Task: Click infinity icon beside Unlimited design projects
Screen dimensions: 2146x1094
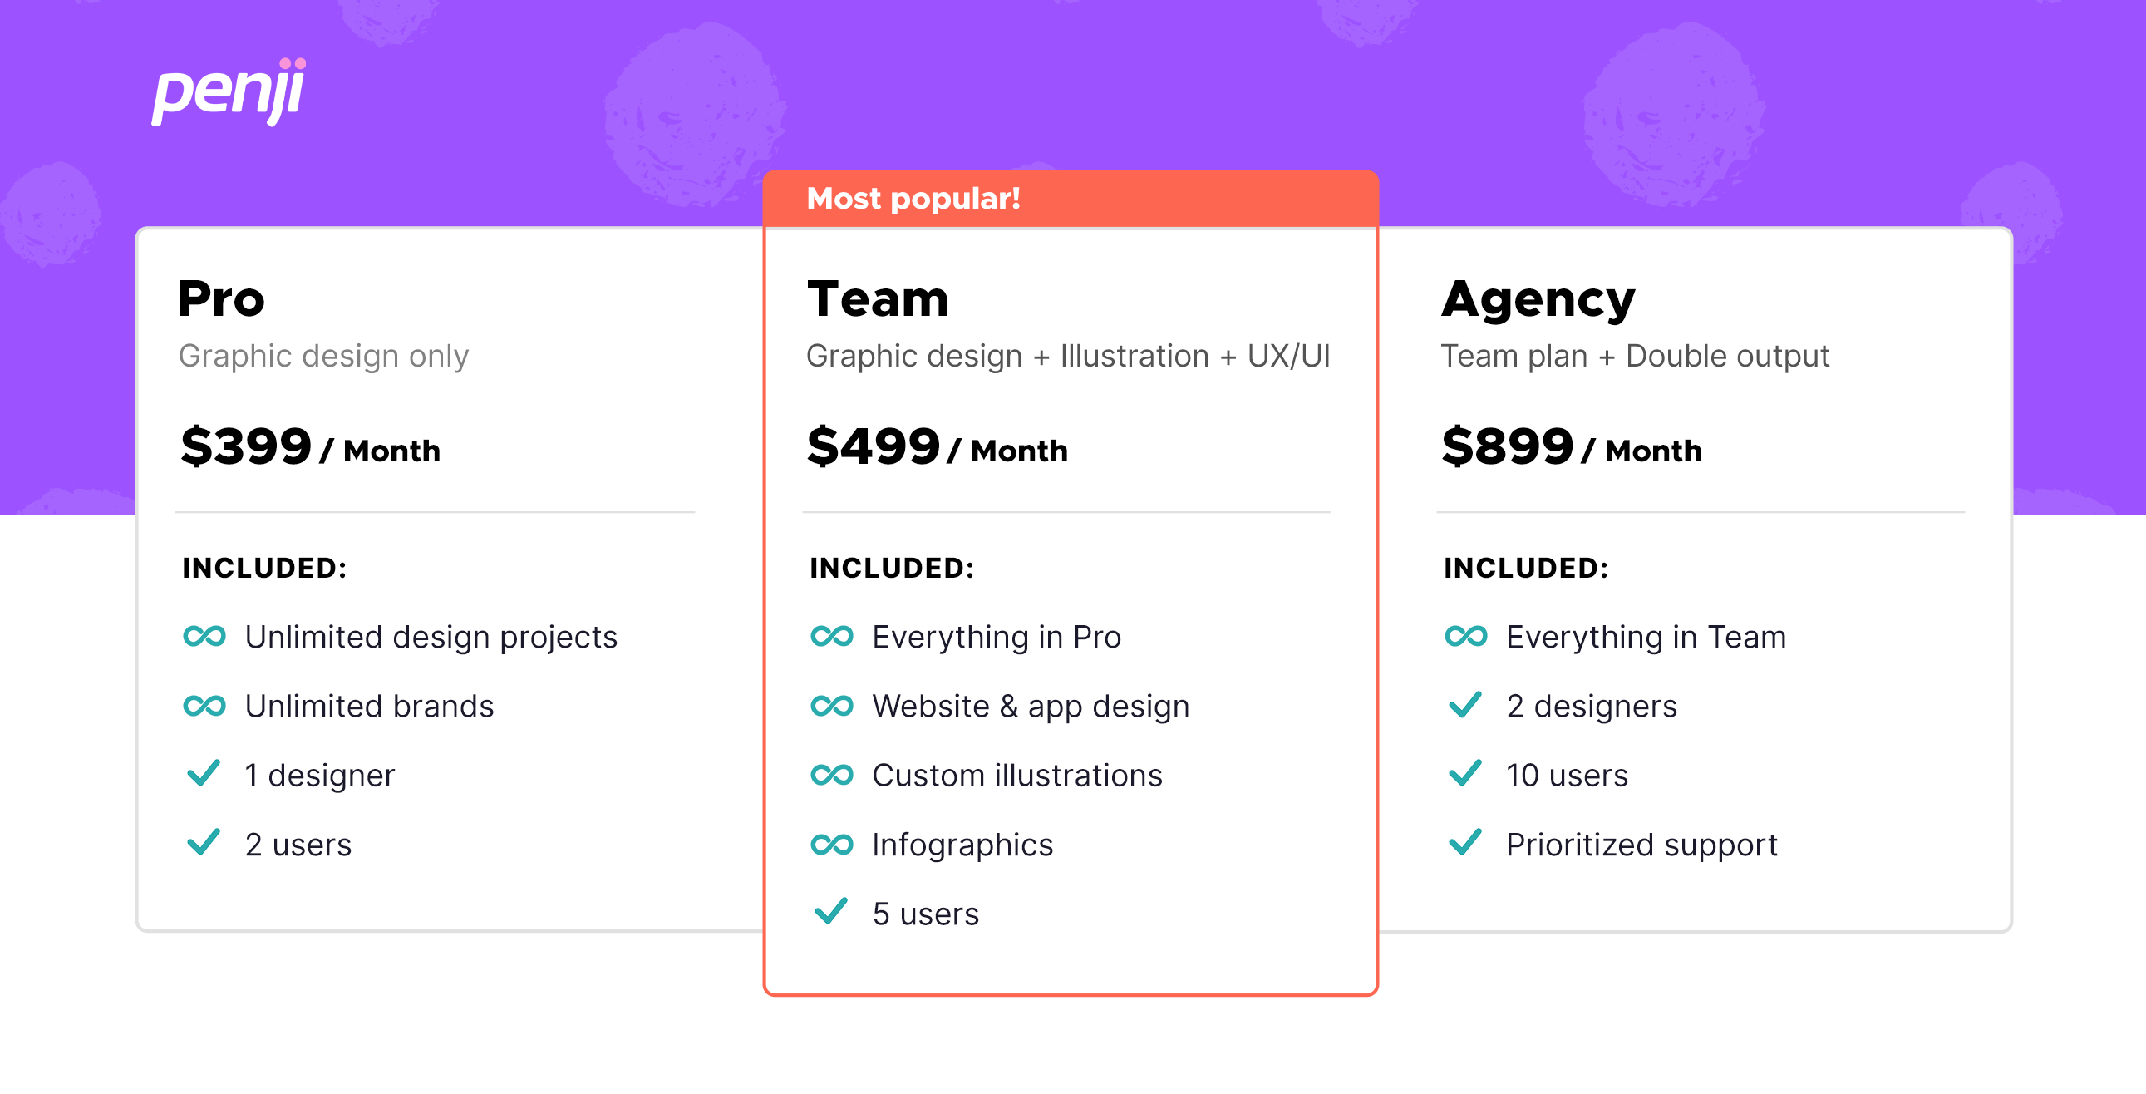Action: (x=204, y=637)
